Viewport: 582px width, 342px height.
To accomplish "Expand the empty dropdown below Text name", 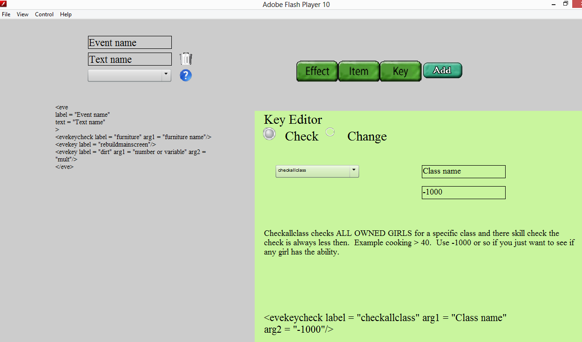I will click(129, 75).
